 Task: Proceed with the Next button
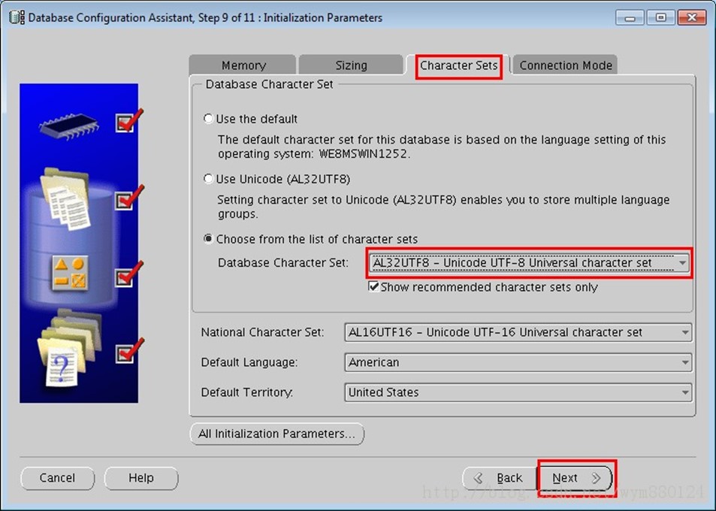[576, 478]
